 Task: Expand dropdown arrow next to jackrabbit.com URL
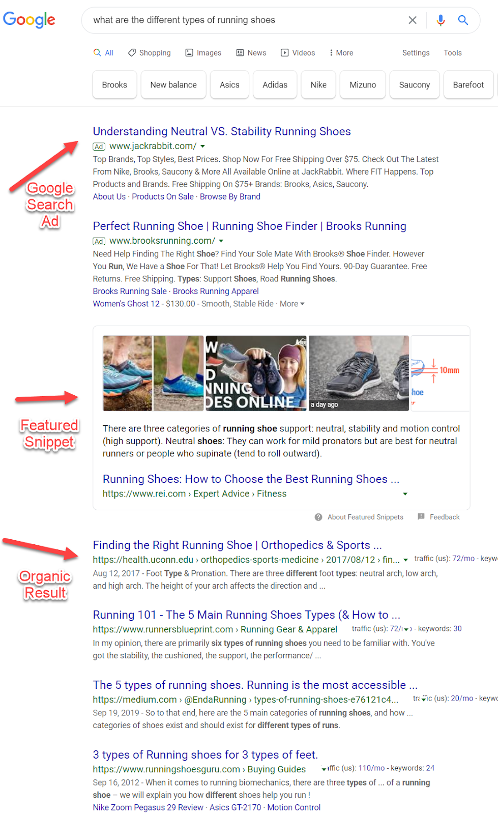pyautogui.click(x=202, y=147)
